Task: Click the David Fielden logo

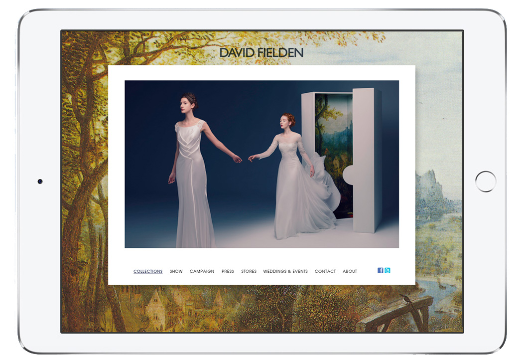Action: (262, 52)
